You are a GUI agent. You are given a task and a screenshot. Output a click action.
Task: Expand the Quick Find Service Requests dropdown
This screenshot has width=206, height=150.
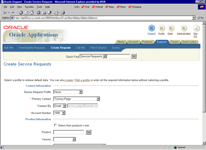point(104,56)
